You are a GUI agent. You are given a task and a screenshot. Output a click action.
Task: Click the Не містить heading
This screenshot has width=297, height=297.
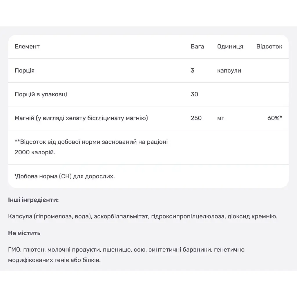pos(24,233)
